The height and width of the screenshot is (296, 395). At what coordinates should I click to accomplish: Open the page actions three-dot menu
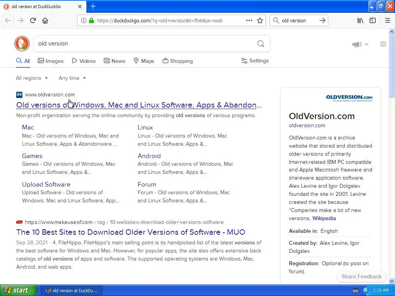[x=249, y=20]
